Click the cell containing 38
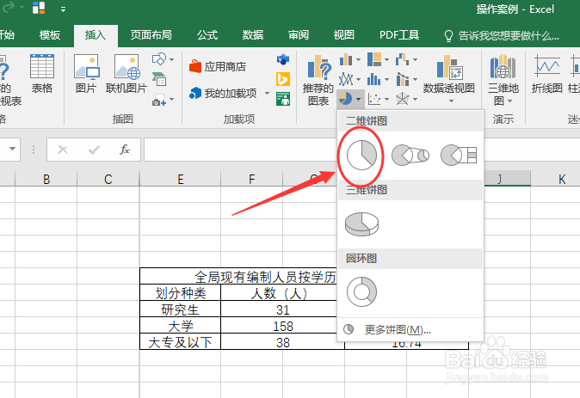 tap(282, 342)
